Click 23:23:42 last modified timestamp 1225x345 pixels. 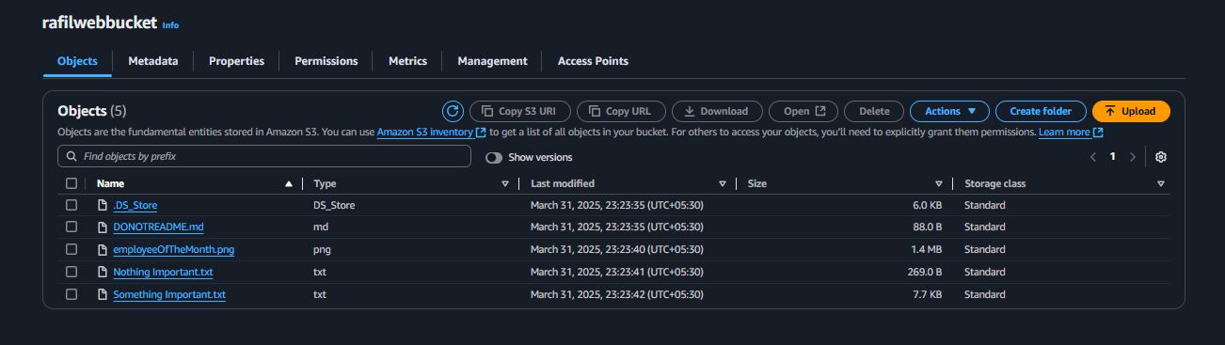click(x=617, y=295)
